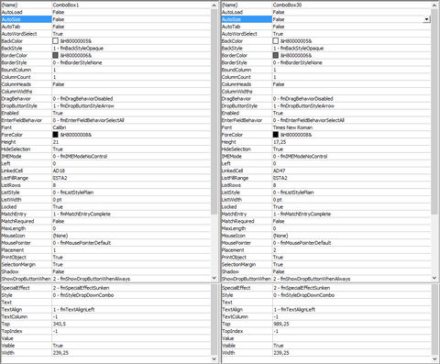Click the Placement value 1 in the ComboBox1 panel
This screenshot has width=440, height=364.
pos(54,250)
